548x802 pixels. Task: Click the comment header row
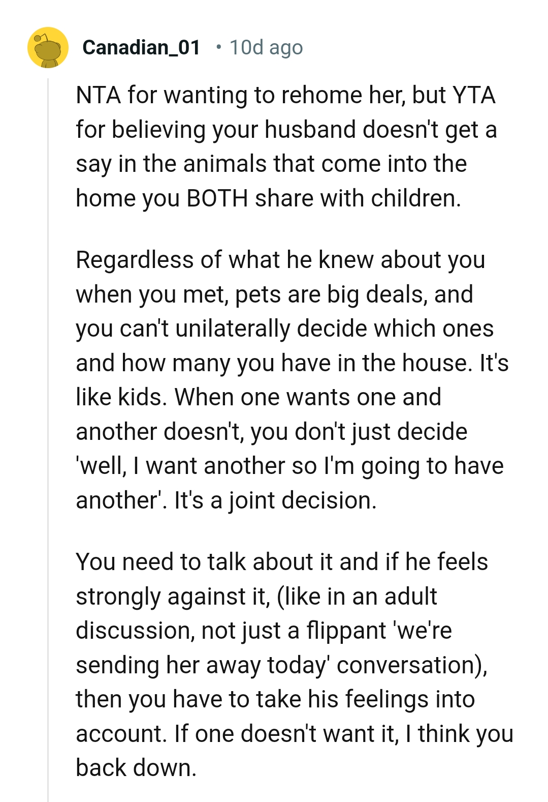pyautogui.click(x=168, y=48)
